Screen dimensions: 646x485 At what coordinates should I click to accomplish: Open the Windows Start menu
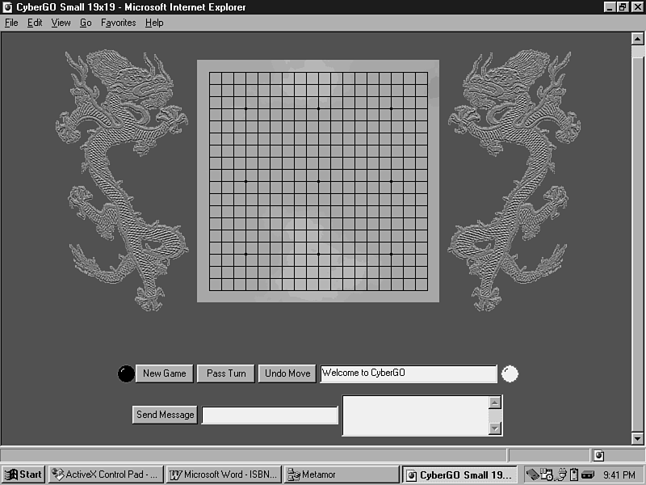[x=23, y=474]
